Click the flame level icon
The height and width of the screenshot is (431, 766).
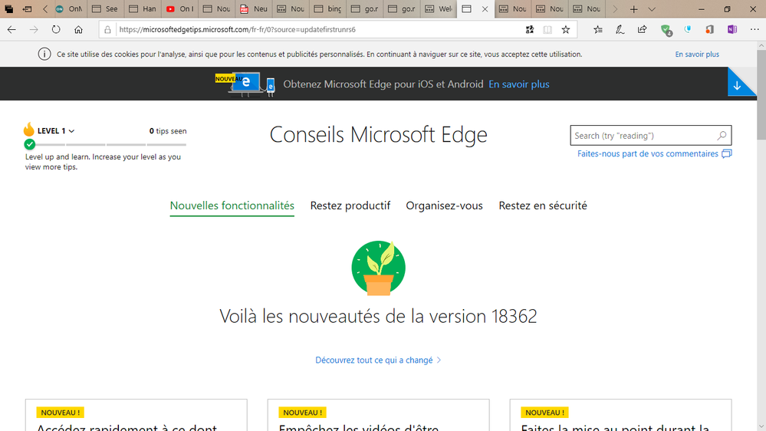[x=29, y=130]
